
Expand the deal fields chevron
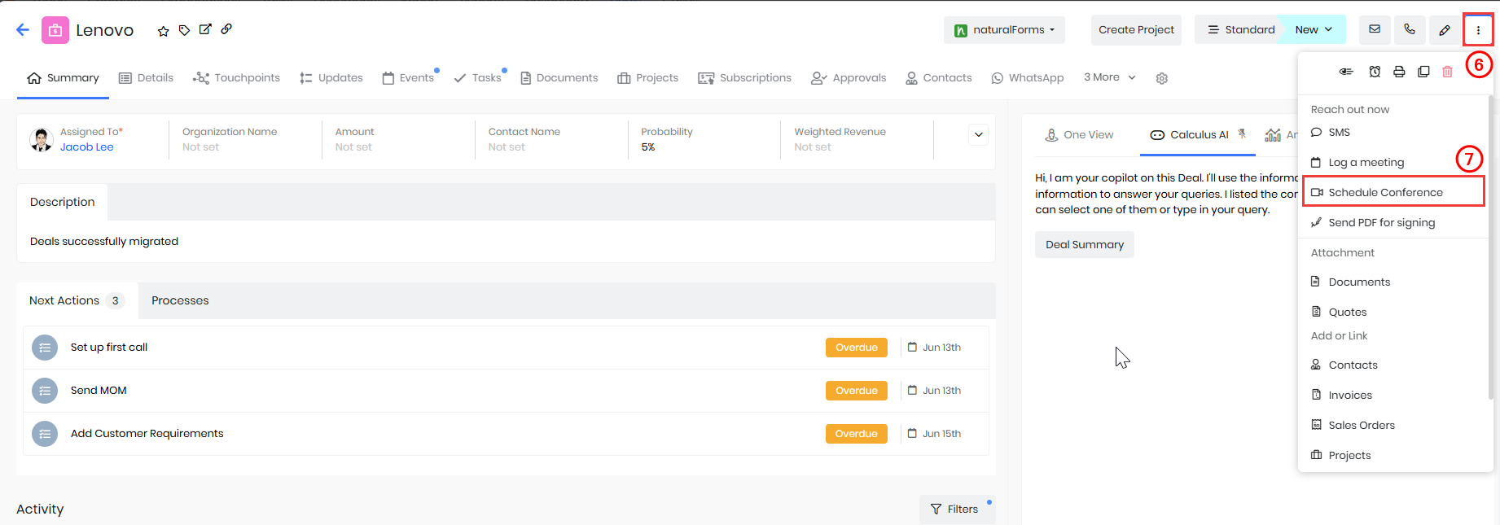pyautogui.click(x=979, y=135)
